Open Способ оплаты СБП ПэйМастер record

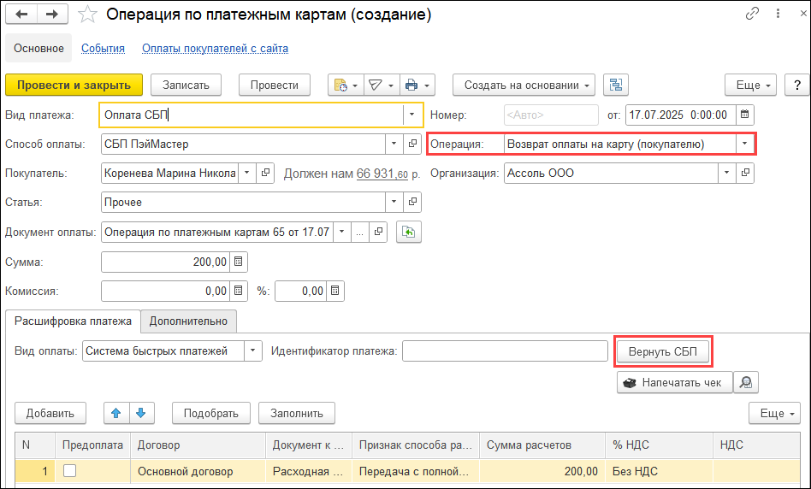tap(412, 144)
